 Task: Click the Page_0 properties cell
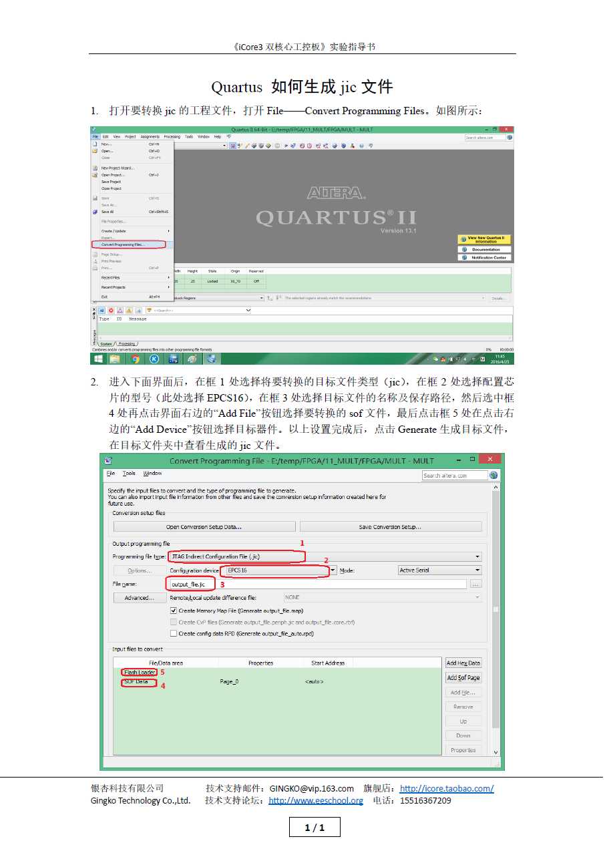click(229, 681)
